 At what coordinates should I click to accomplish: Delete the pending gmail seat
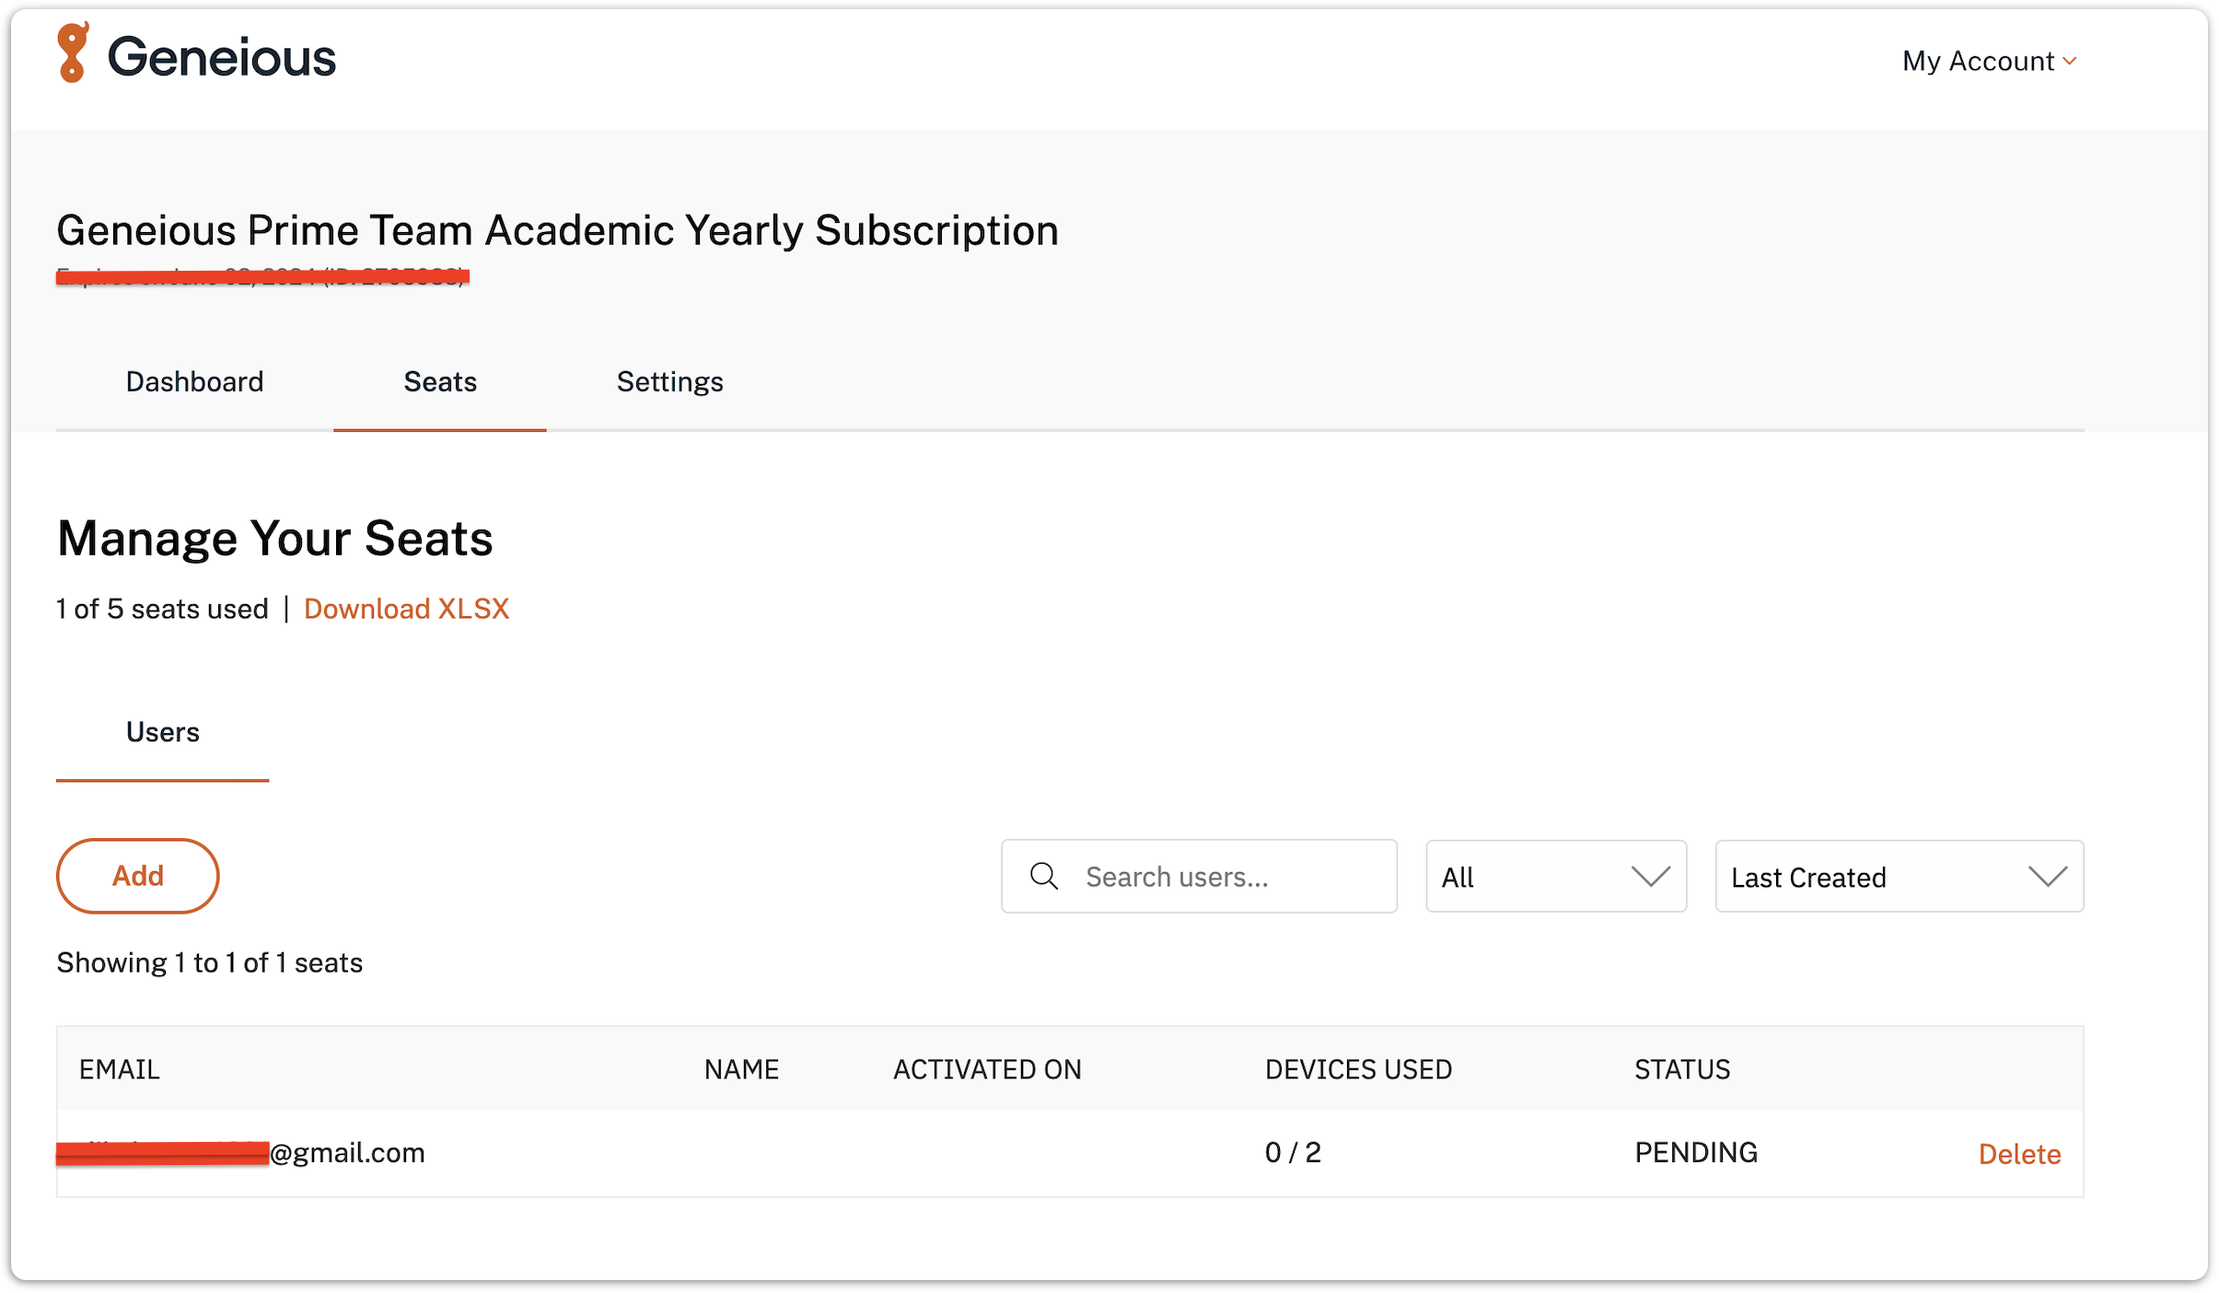click(2019, 1154)
